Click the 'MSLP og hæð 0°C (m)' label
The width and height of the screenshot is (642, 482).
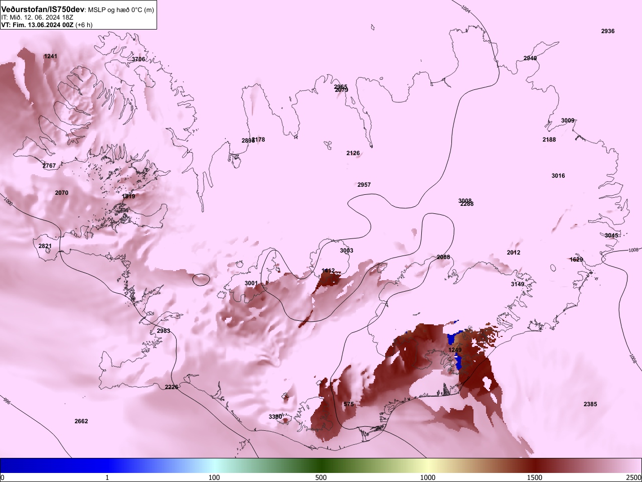(121, 10)
